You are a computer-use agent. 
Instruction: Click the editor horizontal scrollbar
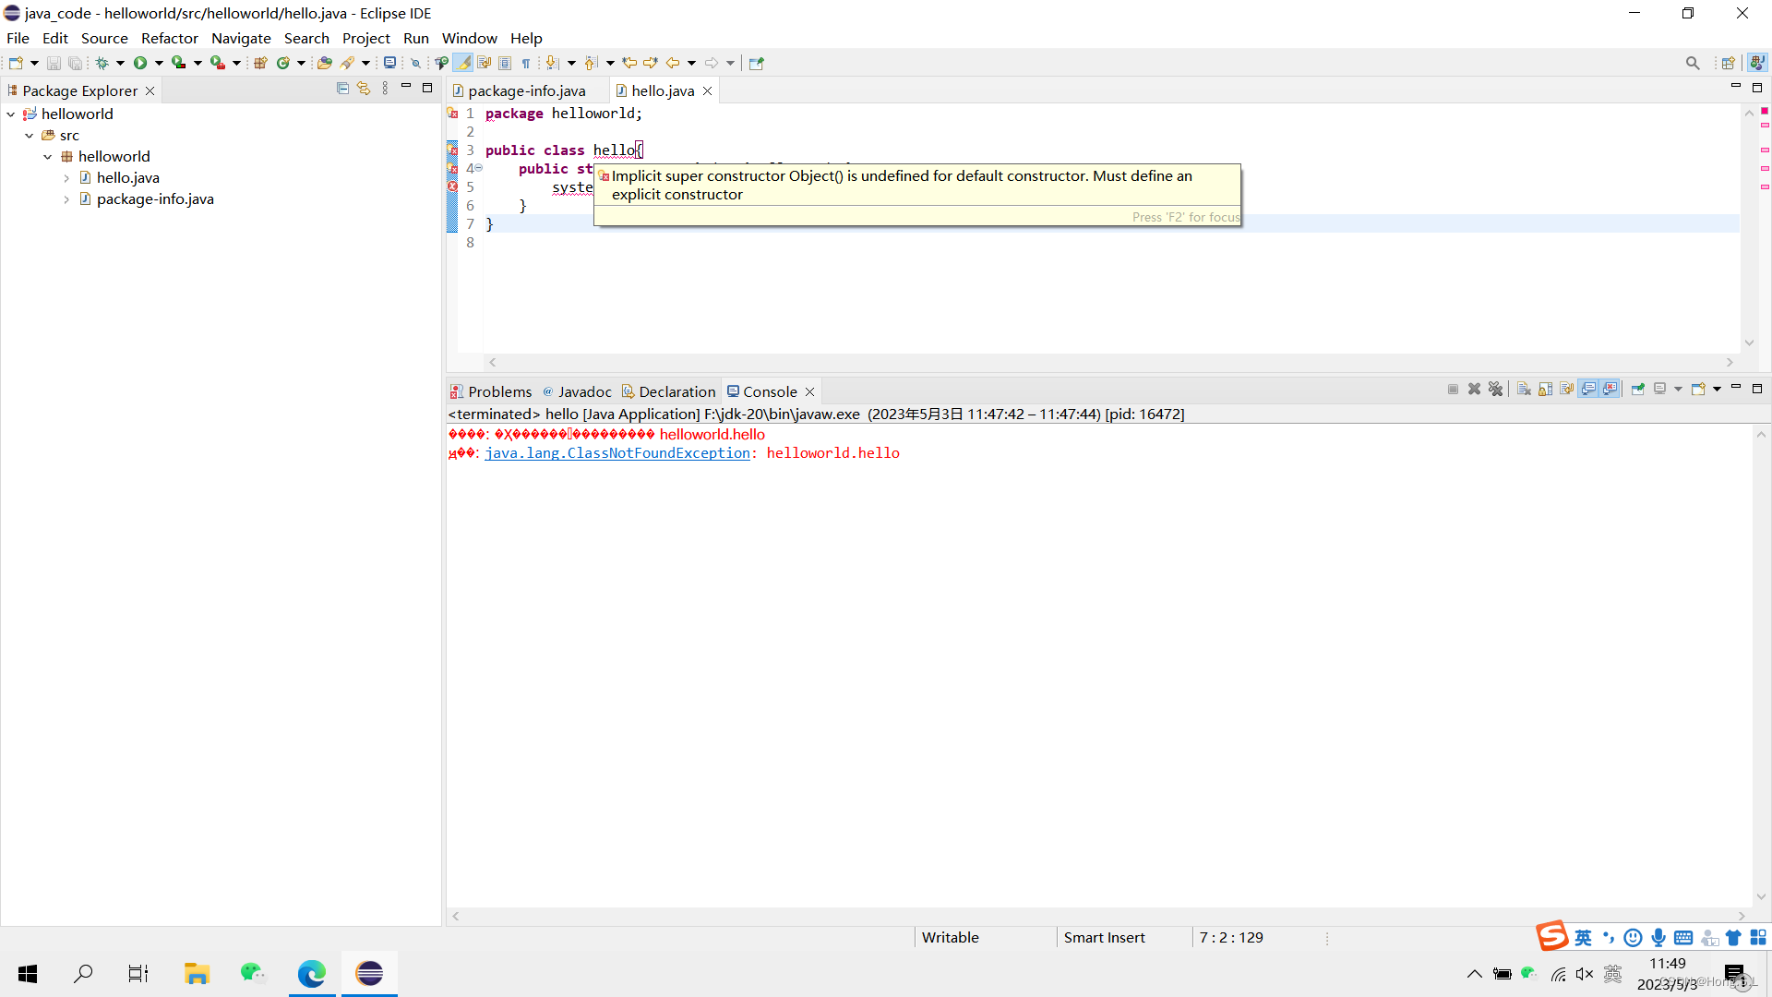[1107, 363]
